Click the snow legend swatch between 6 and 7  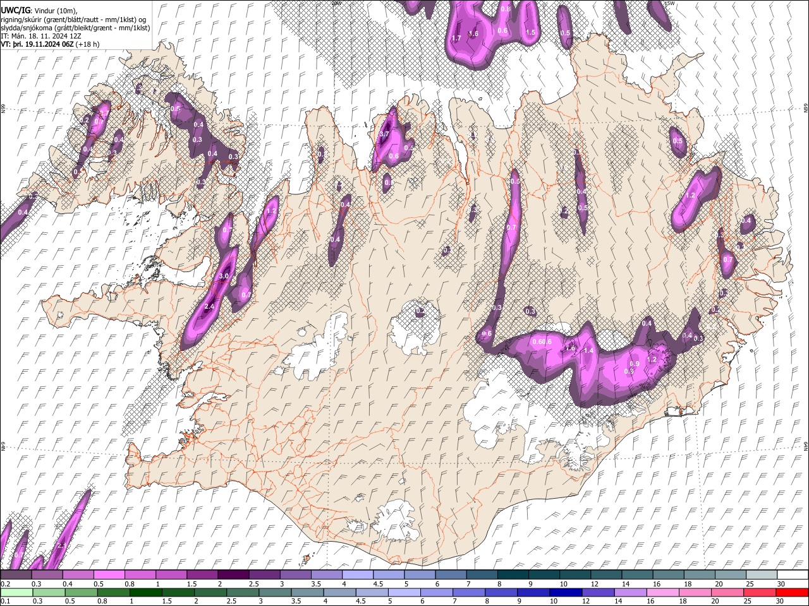pos(451,575)
